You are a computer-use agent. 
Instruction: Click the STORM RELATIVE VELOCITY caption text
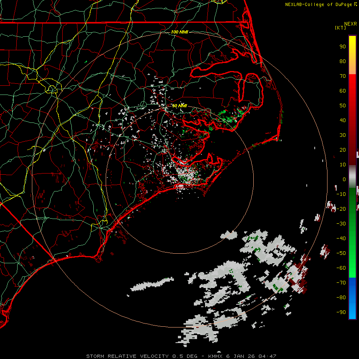[x=127, y=356]
